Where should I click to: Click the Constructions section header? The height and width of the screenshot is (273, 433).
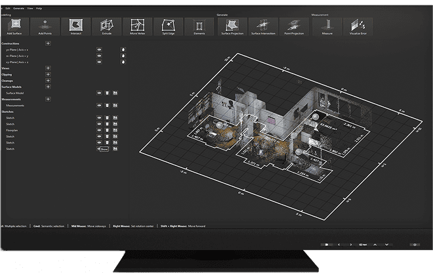click(10, 43)
